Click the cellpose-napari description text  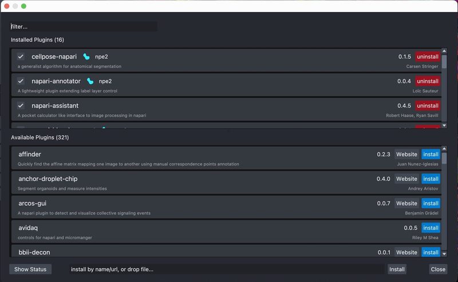69,66
